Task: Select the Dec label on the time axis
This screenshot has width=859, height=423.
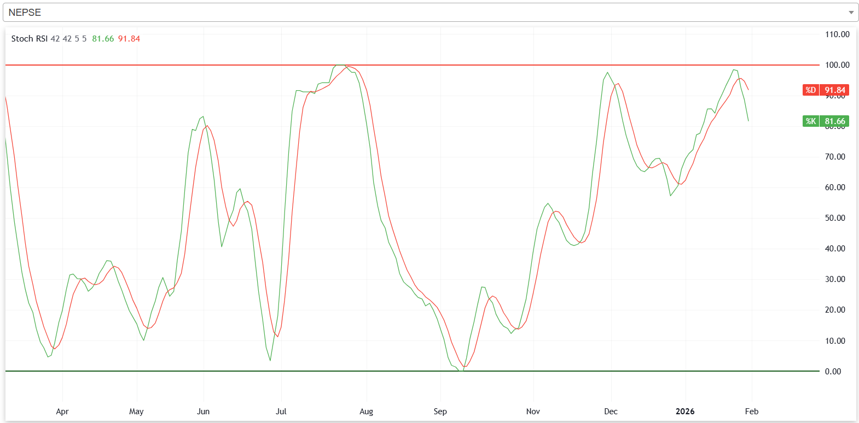Action: tap(611, 412)
